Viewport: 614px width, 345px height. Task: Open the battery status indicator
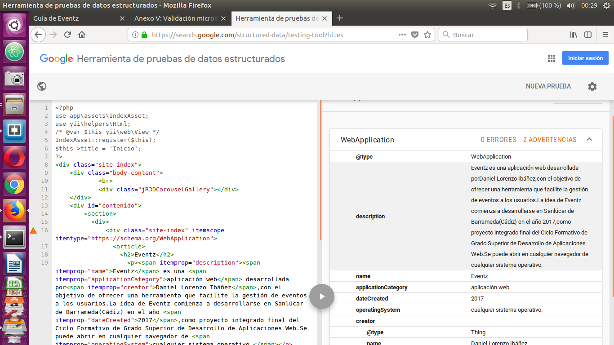(x=544, y=5)
